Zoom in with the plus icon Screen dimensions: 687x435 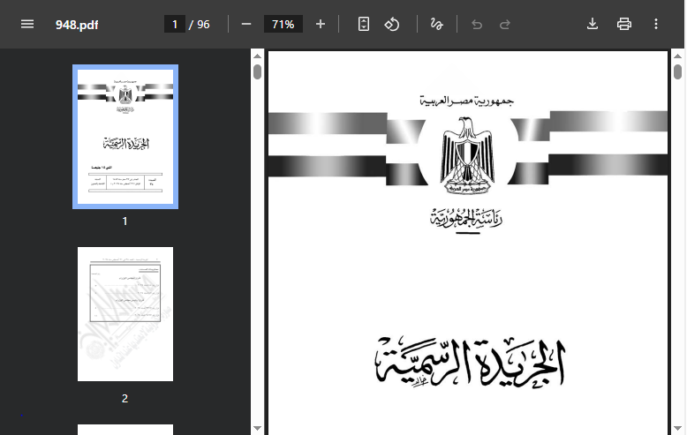[x=321, y=24]
